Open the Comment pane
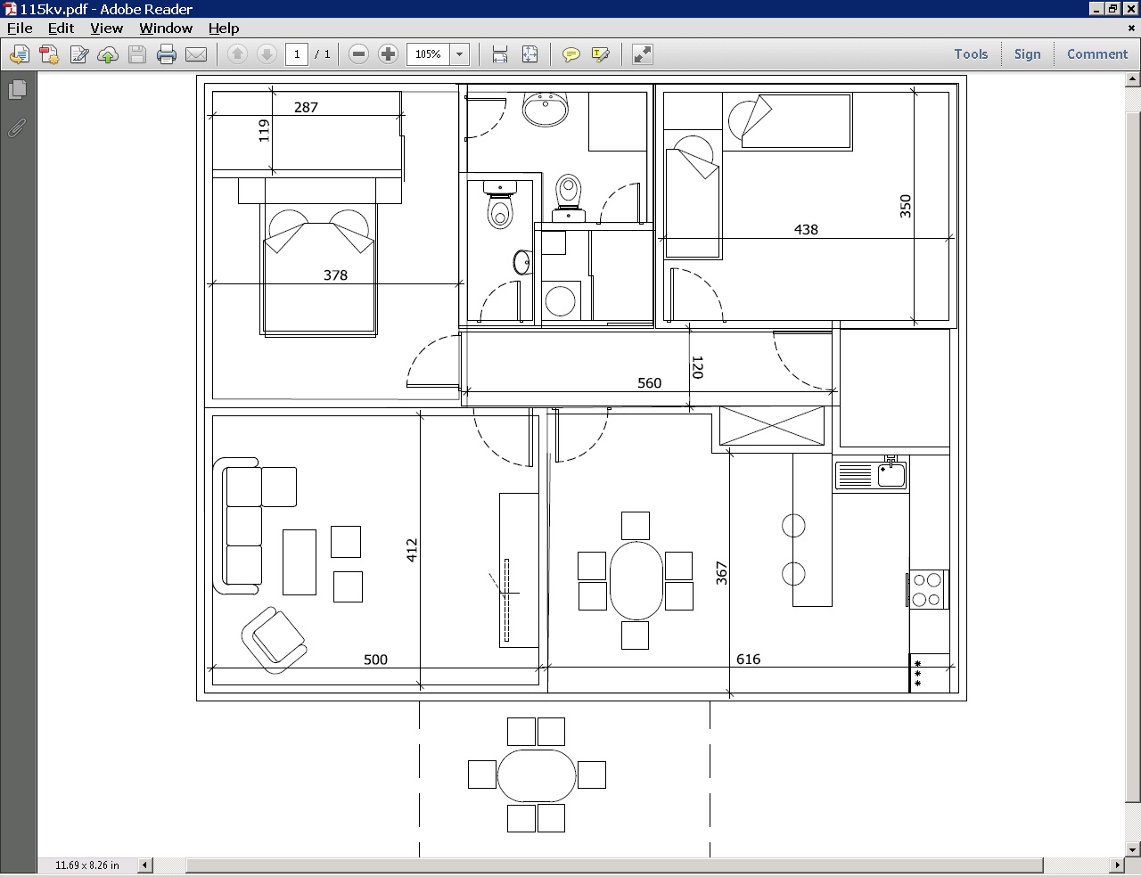The width and height of the screenshot is (1141, 877). tap(1097, 54)
